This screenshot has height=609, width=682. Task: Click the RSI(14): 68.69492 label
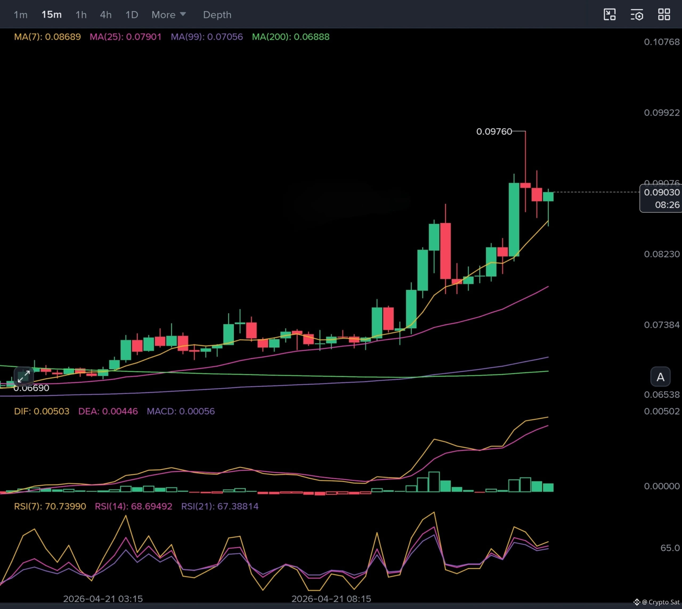click(133, 506)
